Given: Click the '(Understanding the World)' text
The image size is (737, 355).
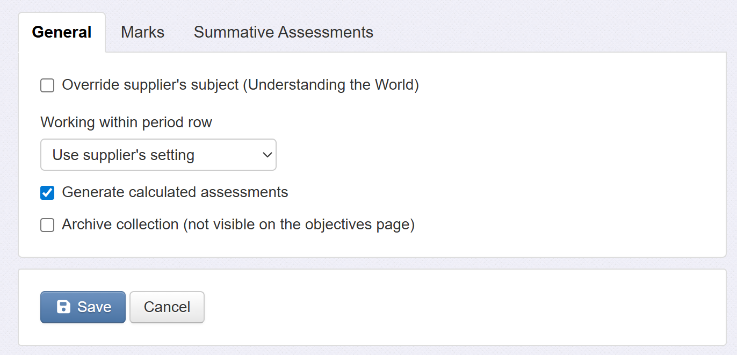Looking at the screenshot, I should pyautogui.click(x=331, y=85).
